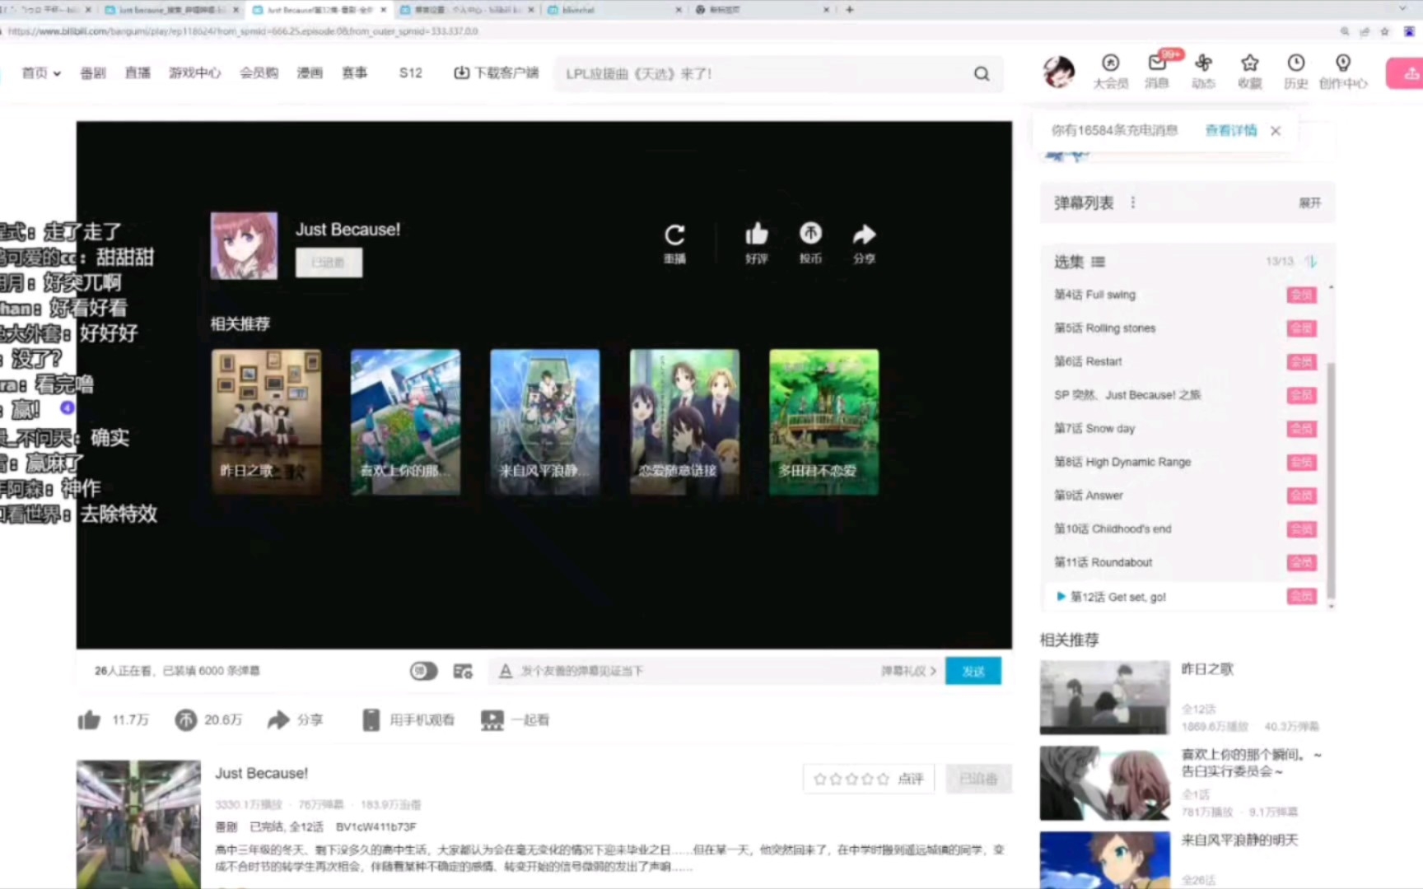Select episode 第10话 Childhood's end
The image size is (1423, 889).
click(x=1184, y=529)
